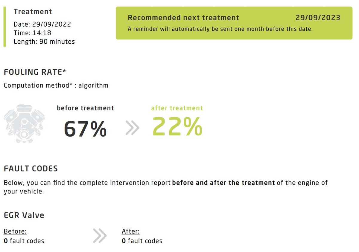Click the Date: 29/09/2022 line
The height and width of the screenshot is (252, 359).
pos(42,24)
